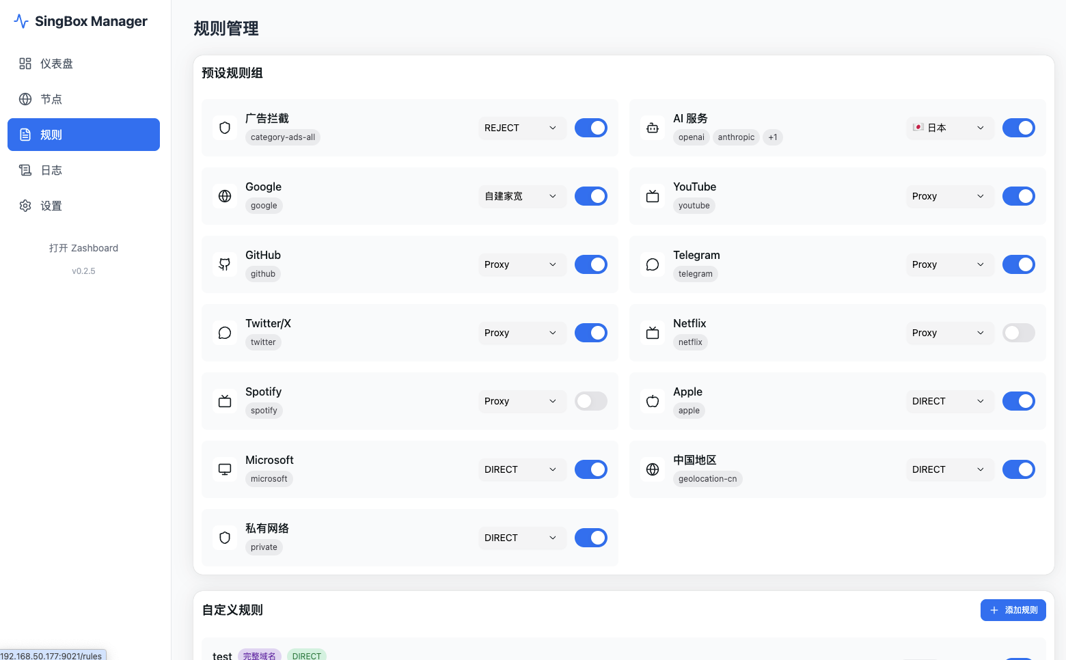Open the REJECT dropdown for 广告拦截
1066x660 pixels.
(523, 128)
